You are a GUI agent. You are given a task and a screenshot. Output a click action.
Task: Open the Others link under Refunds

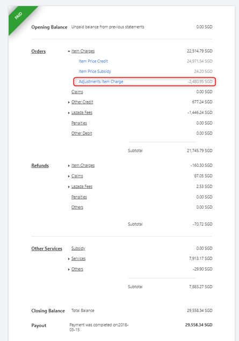click(77, 207)
